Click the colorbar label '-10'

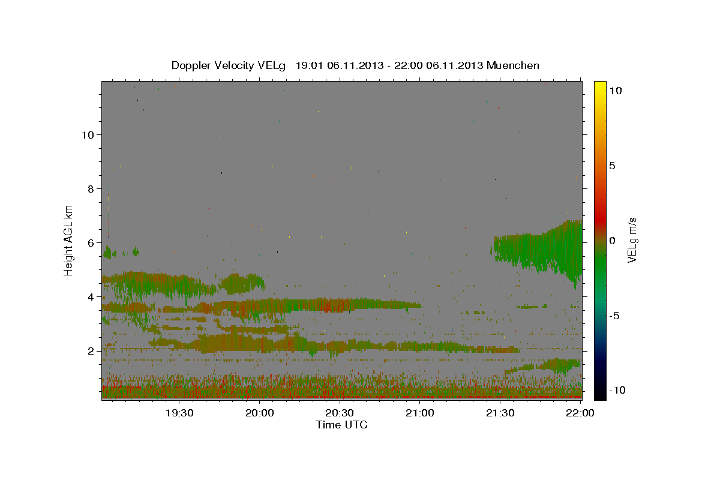pos(618,390)
